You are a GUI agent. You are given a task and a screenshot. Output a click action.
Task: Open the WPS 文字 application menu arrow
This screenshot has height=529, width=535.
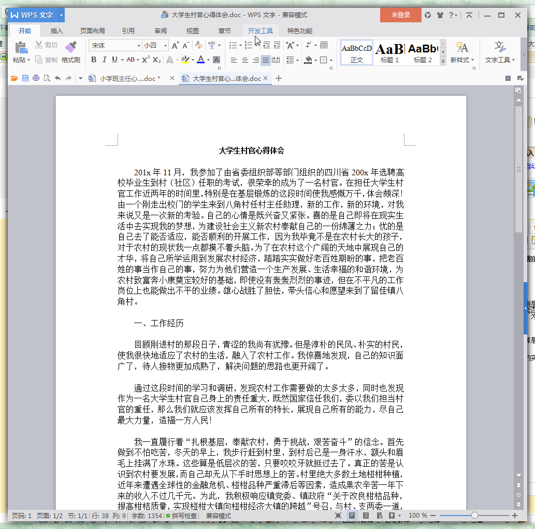[x=62, y=15]
